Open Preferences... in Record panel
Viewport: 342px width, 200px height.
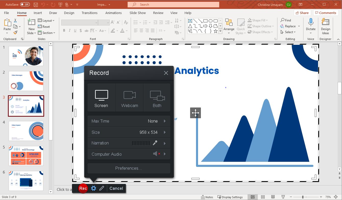129,168
